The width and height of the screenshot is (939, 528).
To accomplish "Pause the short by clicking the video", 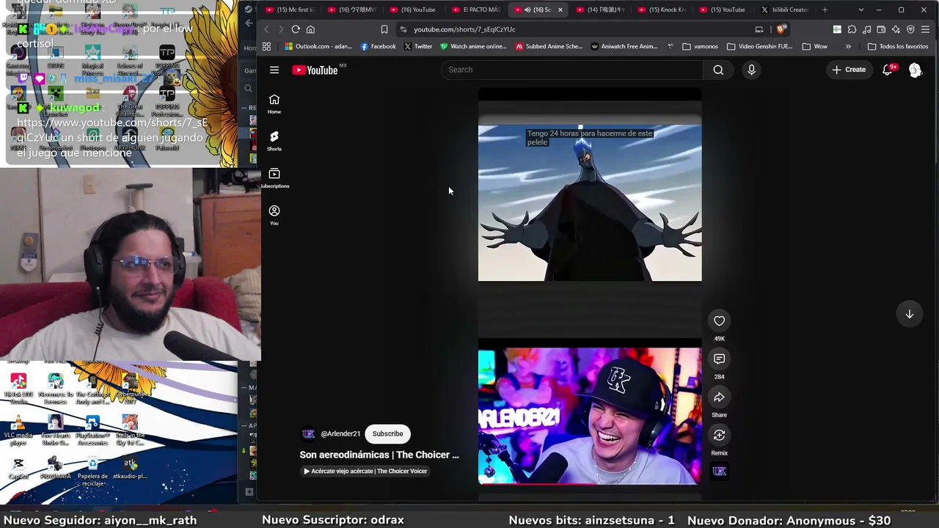I will pyautogui.click(x=590, y=286).
